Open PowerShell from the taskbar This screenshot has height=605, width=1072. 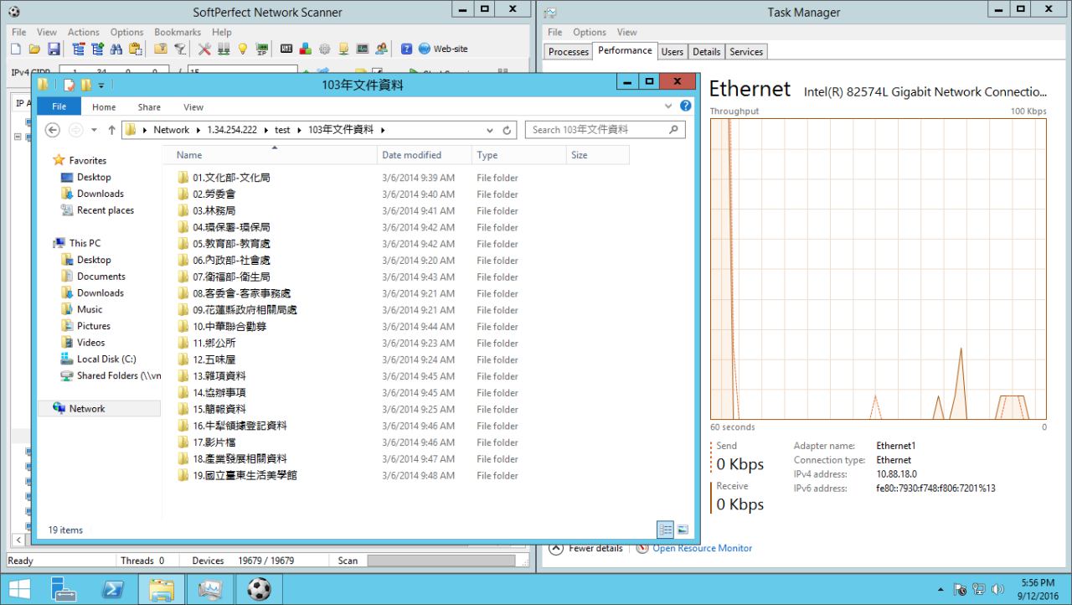[x=113, y=590]
